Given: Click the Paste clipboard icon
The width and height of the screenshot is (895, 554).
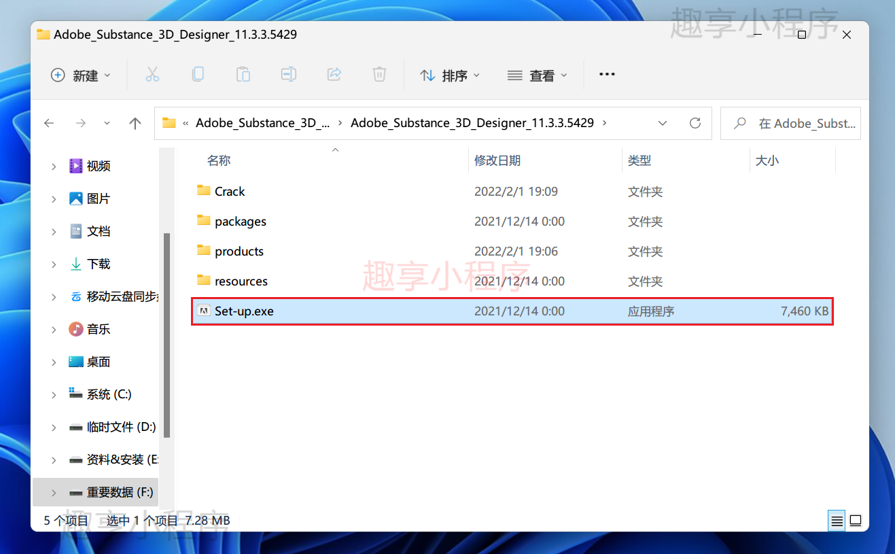Looking at the screenshot, I should coord(243,75).
